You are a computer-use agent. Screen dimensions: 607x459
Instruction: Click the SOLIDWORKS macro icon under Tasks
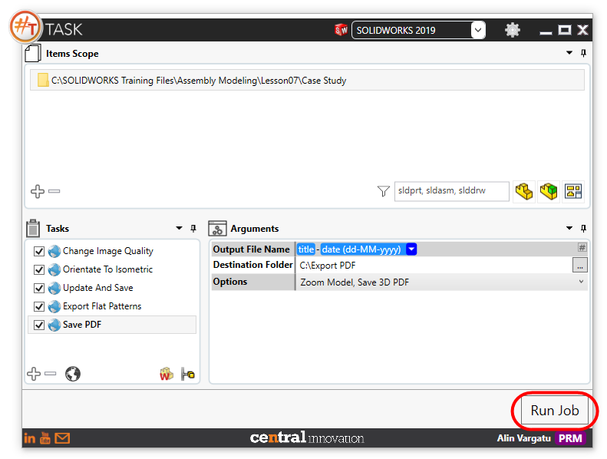pos(167,374)
